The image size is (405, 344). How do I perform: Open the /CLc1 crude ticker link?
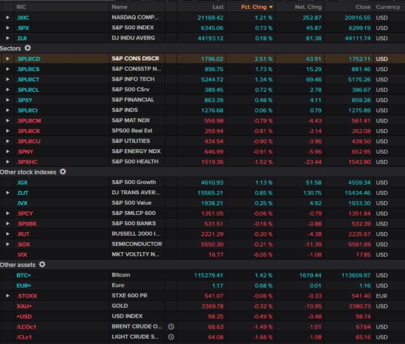point(24,337)
